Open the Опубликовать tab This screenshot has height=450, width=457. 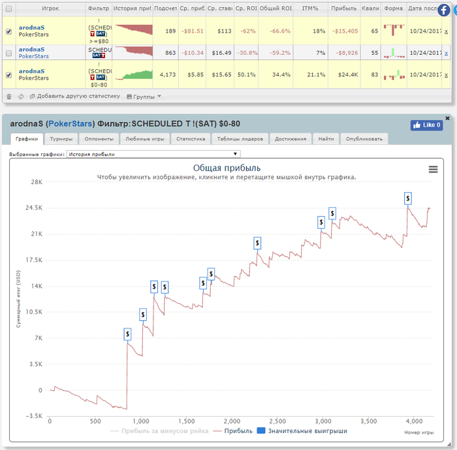364,139
